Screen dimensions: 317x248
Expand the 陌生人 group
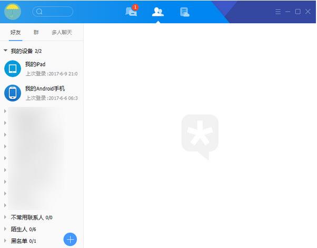coord(5,229)
